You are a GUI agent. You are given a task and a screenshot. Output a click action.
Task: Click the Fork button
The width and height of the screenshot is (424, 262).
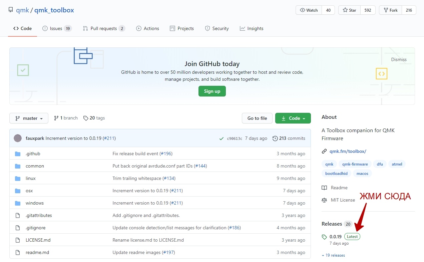coord(391,10)
